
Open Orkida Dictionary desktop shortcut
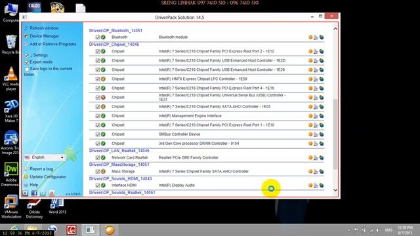tap(34, 208)
